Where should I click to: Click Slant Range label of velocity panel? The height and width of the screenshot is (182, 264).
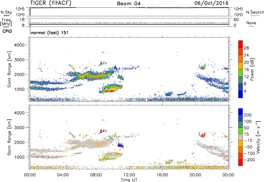pos(9,137)
